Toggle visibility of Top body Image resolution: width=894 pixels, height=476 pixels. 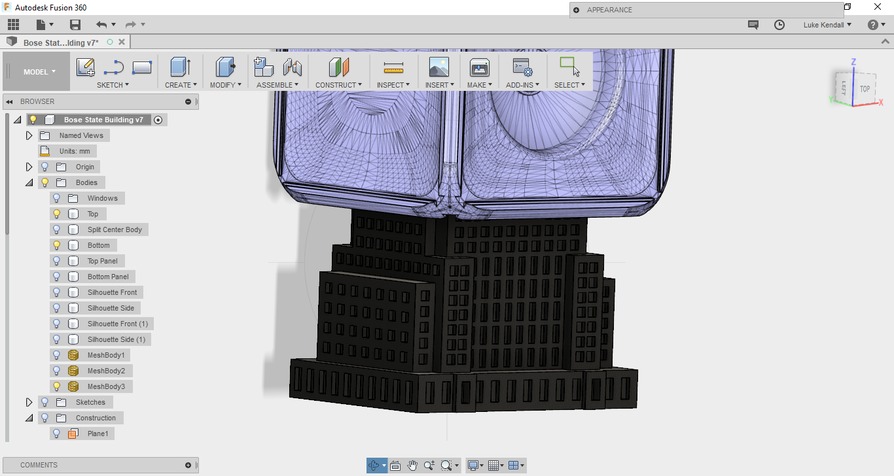(x=57, y=214)
